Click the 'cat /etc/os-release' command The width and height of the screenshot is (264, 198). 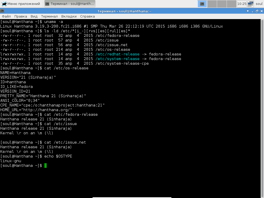pos(66,68)
